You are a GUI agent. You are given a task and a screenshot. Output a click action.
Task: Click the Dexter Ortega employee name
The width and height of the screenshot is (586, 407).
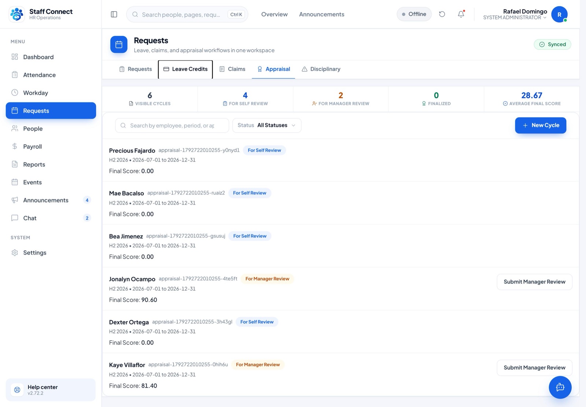click(x=129, y=322)
